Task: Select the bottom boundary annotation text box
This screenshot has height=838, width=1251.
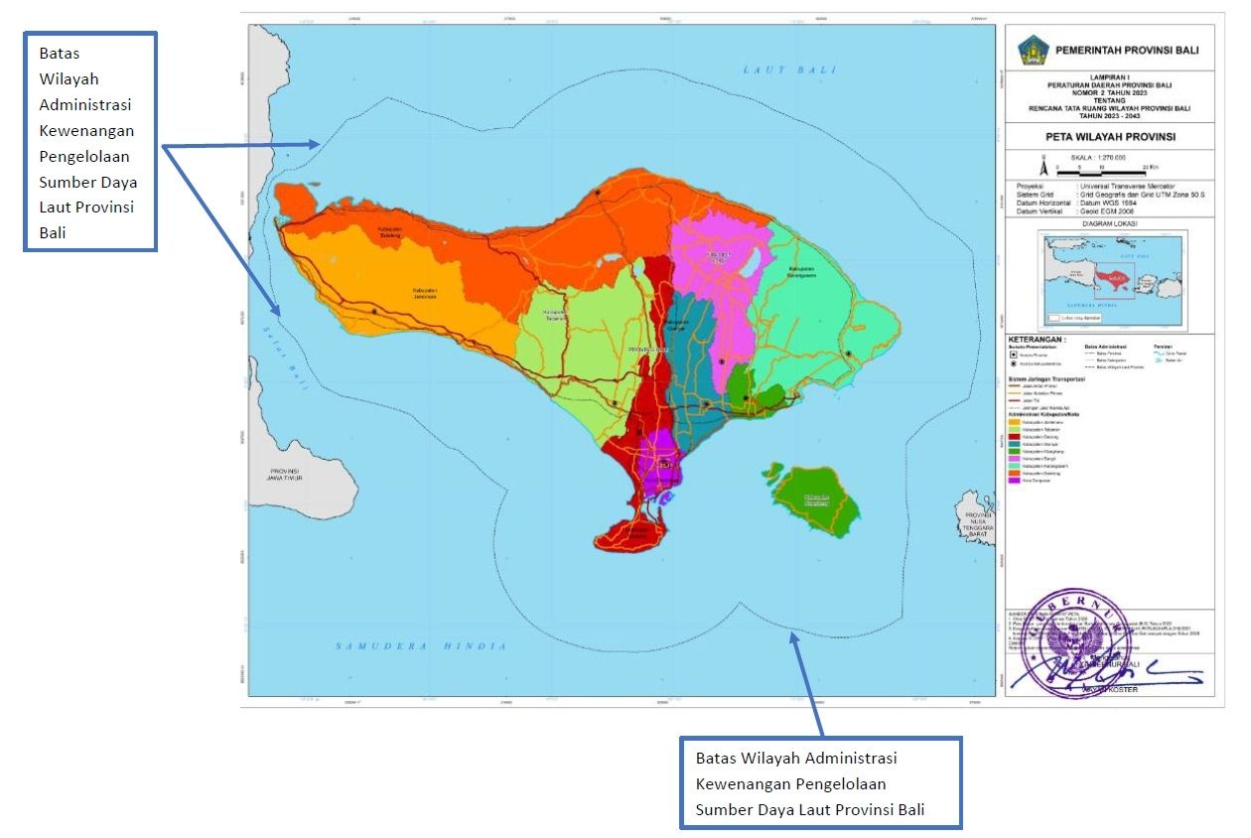Action: click(x=820, y=782)
